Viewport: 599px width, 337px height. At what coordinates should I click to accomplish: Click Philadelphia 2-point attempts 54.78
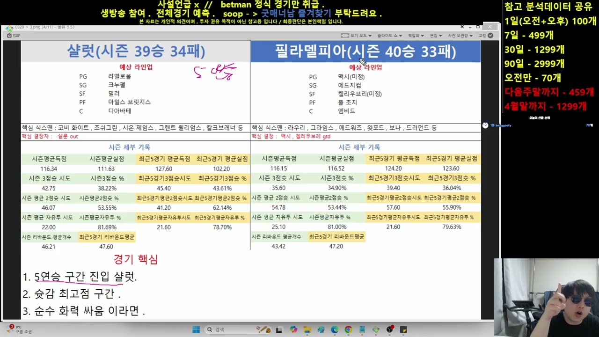[x=278, y=207]
